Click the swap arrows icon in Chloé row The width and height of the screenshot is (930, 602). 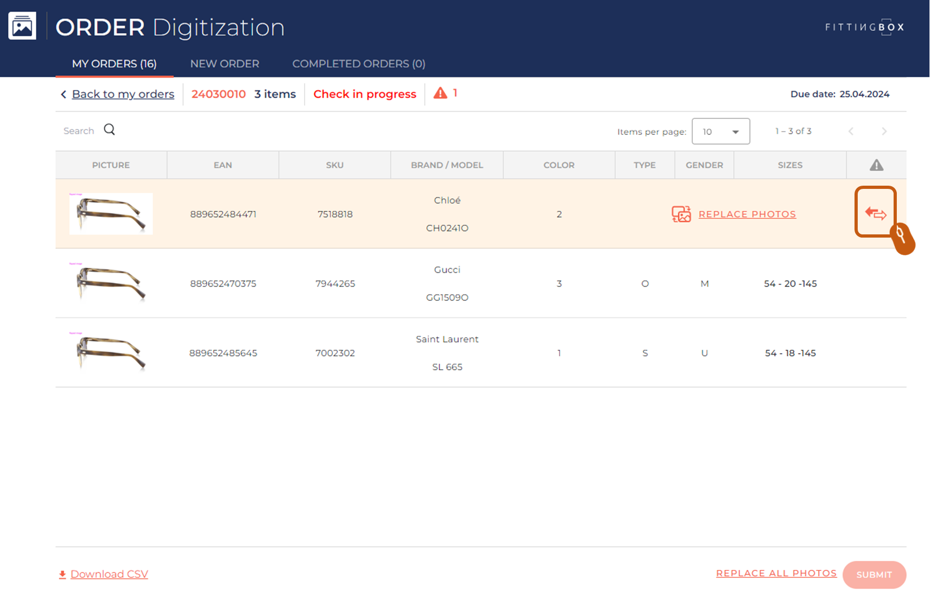pos(875,214)
